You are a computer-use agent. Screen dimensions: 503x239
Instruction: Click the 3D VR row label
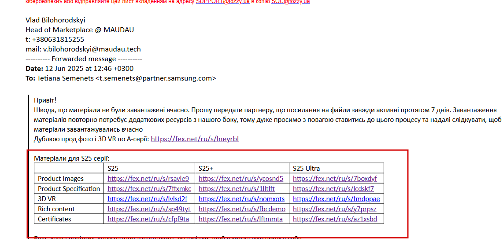[47, 199]
